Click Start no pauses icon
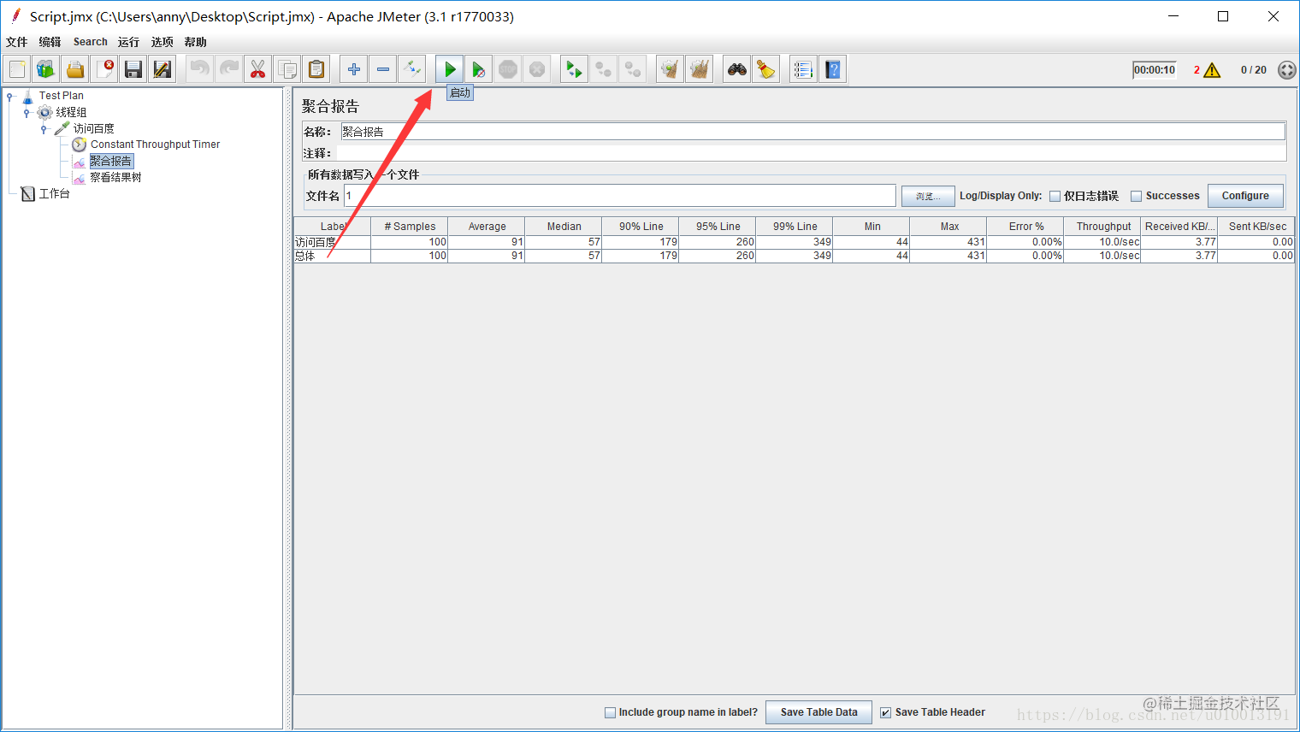This screenshot has height=732, width=1300. [x=479, y=69]
